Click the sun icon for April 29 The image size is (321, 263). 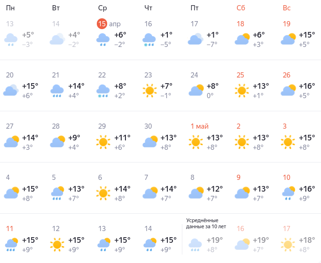click(103, 141)
